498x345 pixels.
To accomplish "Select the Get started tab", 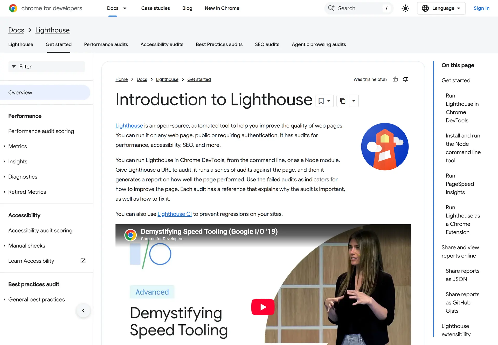I will point(59,45).
